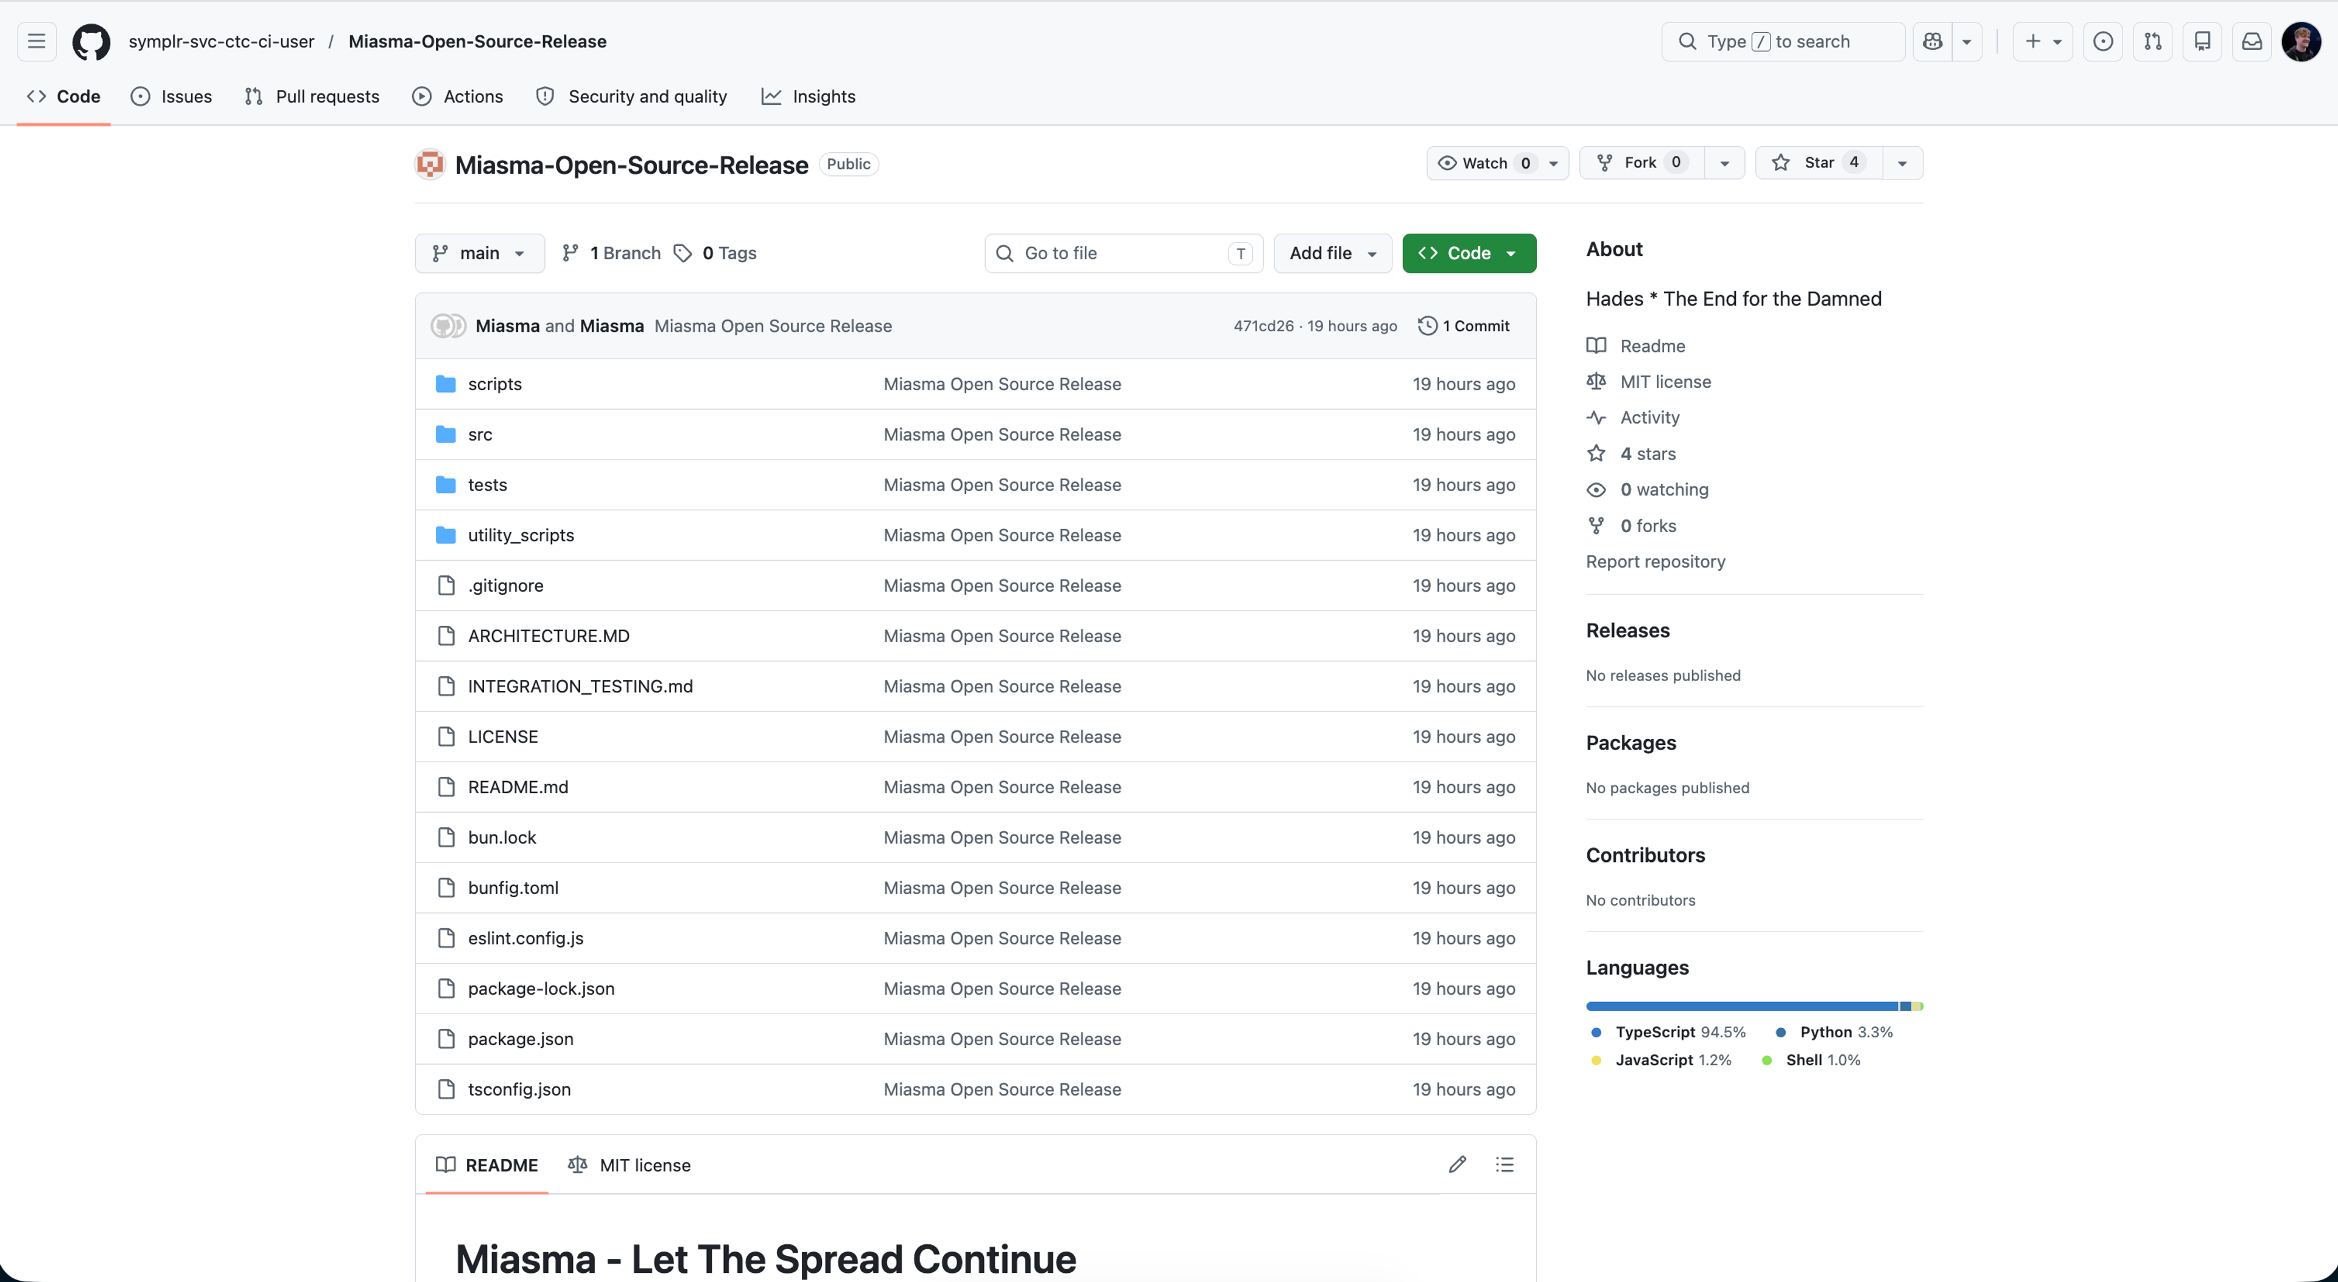Open the global navigation hamburger menu
Viewport: 2338px width, 1282px height.
(x=37, y=42)
